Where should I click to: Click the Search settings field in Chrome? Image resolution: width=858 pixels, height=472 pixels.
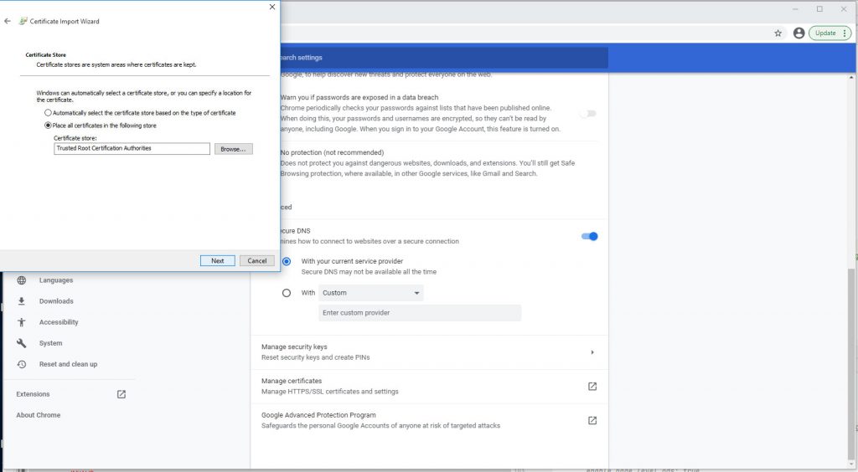[443, 58]
